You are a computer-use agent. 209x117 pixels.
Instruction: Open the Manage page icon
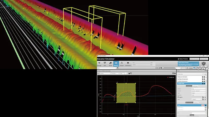tap(99, 64)
